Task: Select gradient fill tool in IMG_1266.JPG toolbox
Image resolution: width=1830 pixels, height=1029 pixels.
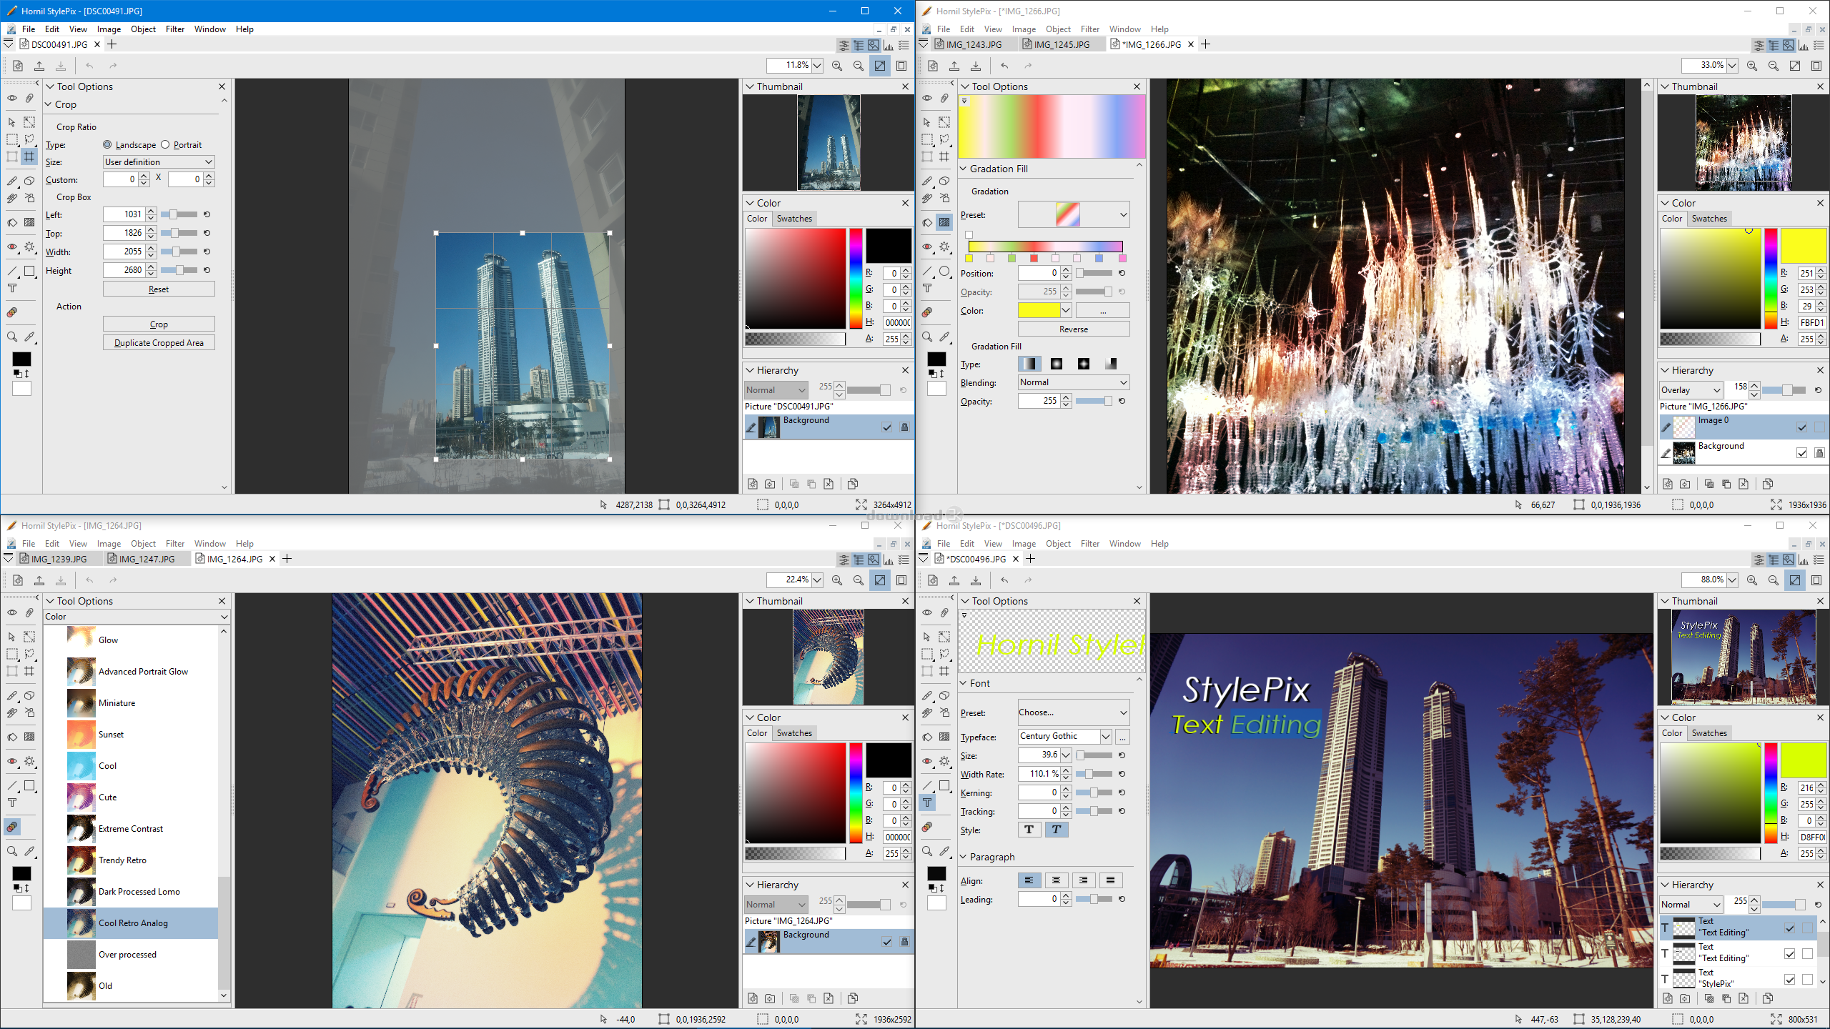Action: (944, 222)
